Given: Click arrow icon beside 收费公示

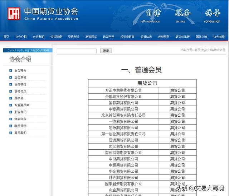Looking at the screenshot, I should coord(11,126).
